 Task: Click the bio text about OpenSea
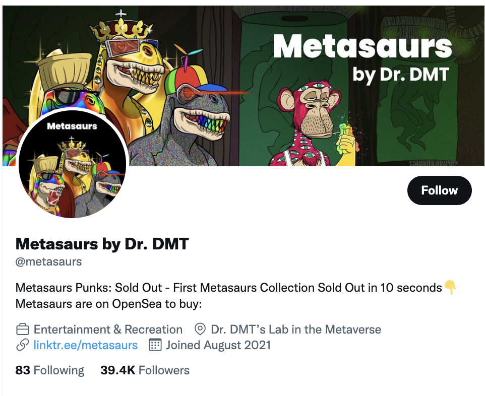(x=108, y=304)
